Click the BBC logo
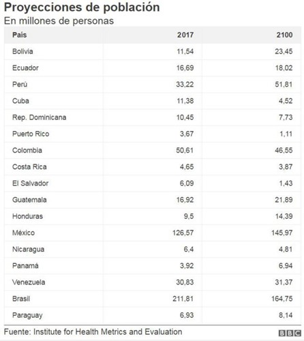 [290, 333]
